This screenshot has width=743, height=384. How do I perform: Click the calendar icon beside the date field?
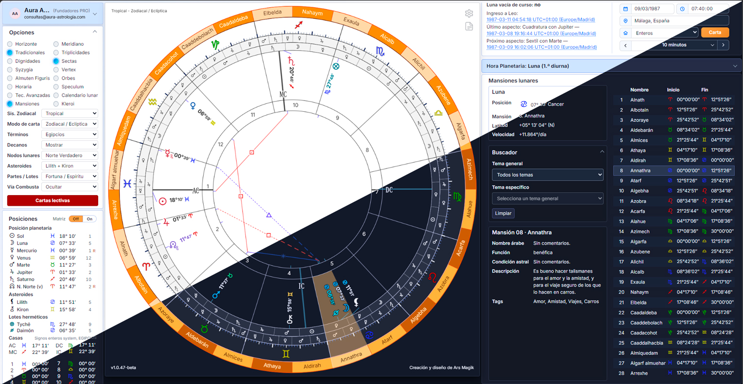[x=625, y=9]
